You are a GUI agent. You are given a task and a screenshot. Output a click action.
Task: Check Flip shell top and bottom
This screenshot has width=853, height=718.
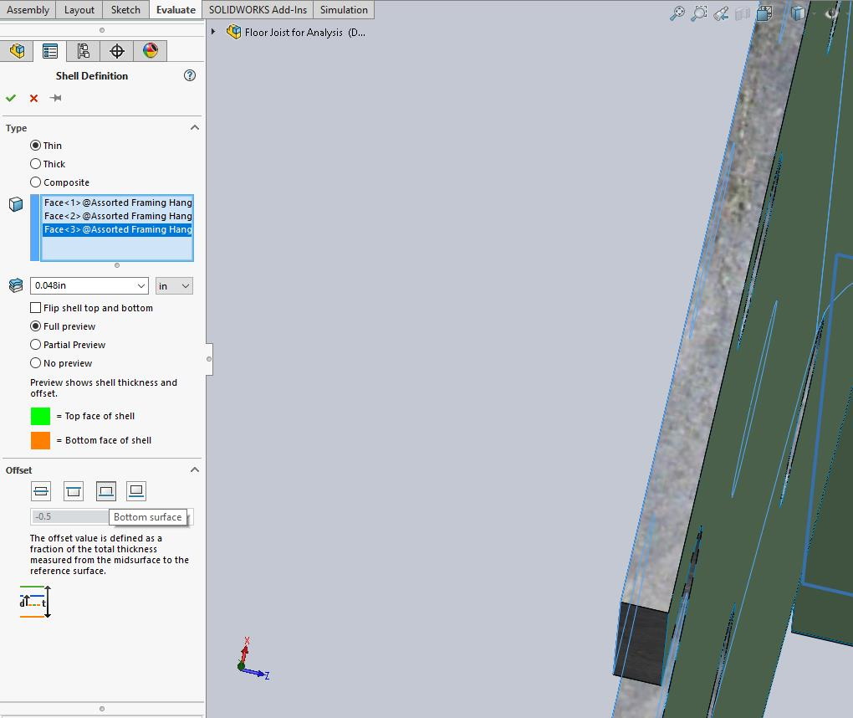pos(36,308)
